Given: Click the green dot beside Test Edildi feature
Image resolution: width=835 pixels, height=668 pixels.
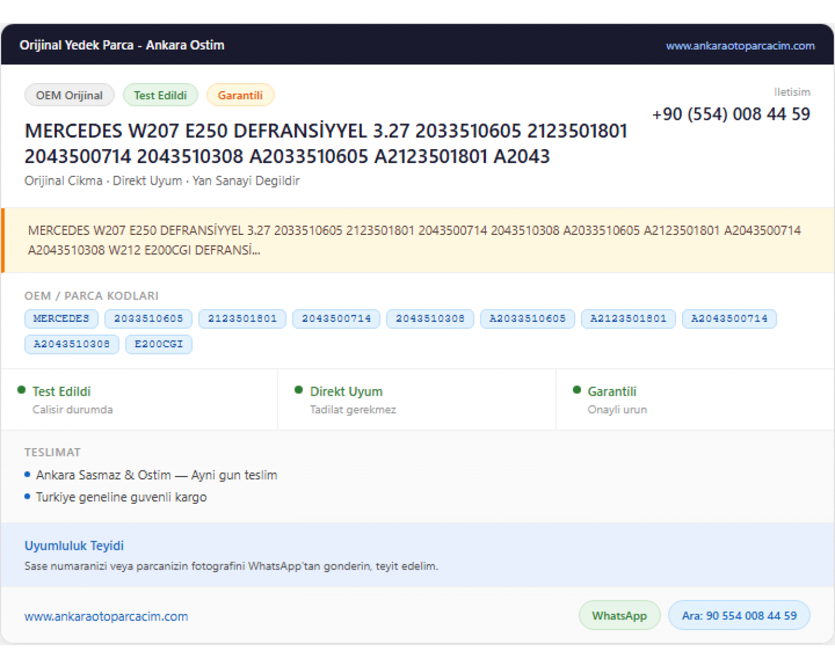Looking at the screenshot, I should (22, 390).
